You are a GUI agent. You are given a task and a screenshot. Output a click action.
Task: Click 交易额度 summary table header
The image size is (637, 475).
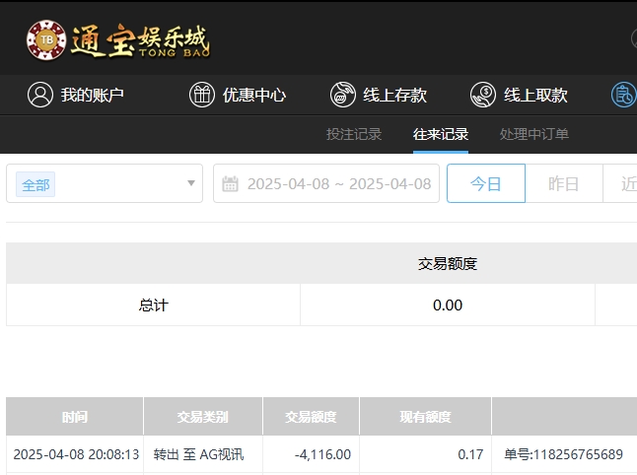[x=448, y=263]
